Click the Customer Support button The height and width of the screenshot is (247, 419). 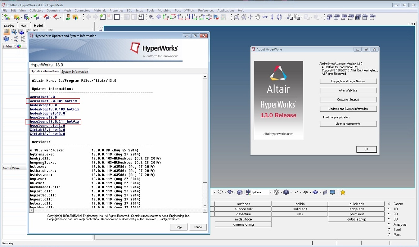click(x=348, y=100)
